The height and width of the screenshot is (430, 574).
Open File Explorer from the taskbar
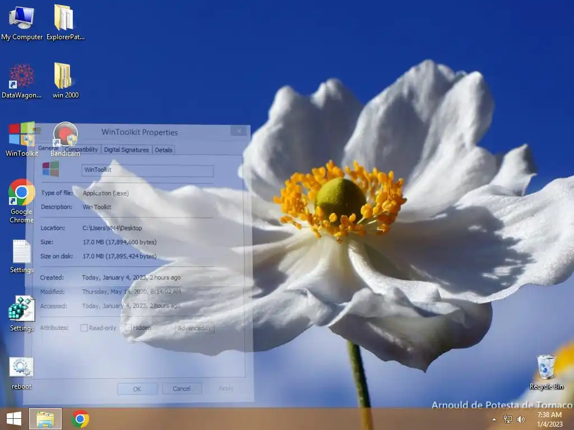tap(45, 419)
